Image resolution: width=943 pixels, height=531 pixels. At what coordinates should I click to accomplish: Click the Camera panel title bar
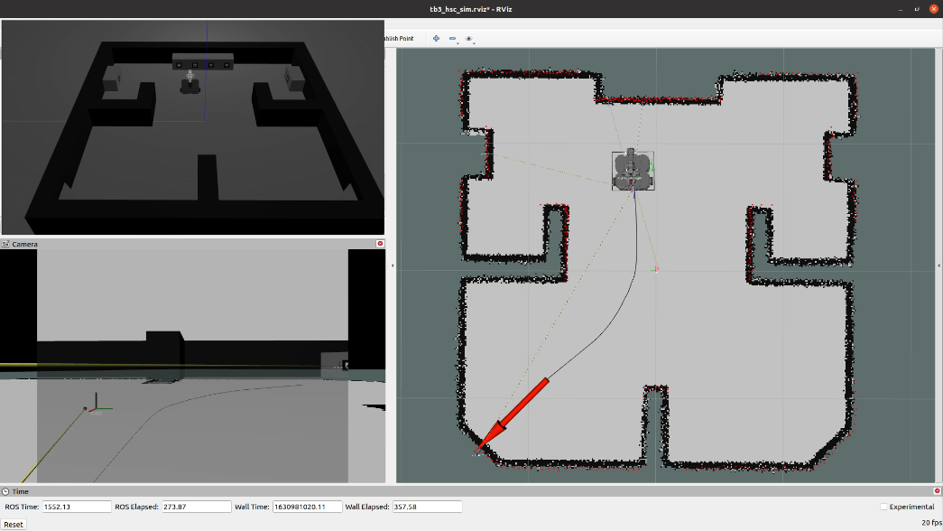(x=180, y=244)
